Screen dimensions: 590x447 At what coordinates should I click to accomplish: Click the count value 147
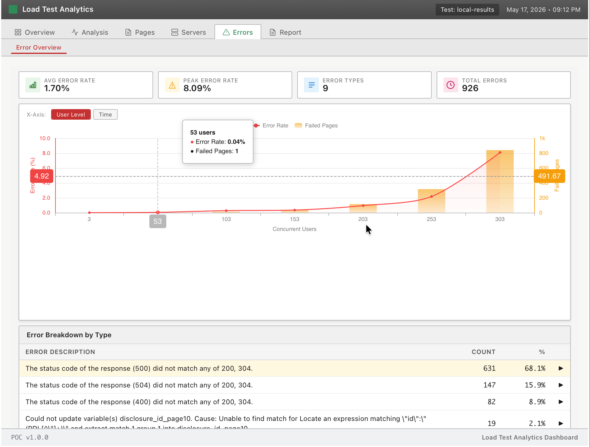tap(489, 385)
